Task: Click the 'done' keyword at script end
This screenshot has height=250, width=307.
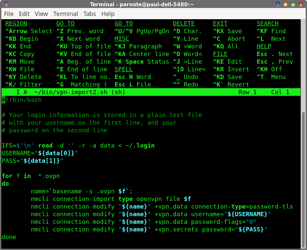Action: coord(9,237)
